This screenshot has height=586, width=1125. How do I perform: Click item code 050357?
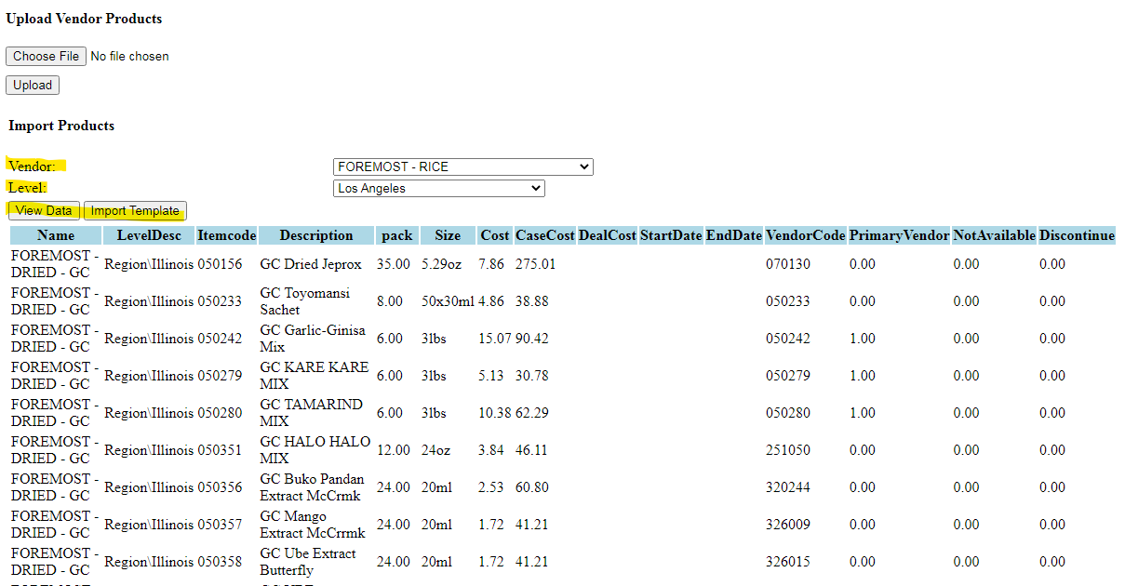tap(220, 525)
